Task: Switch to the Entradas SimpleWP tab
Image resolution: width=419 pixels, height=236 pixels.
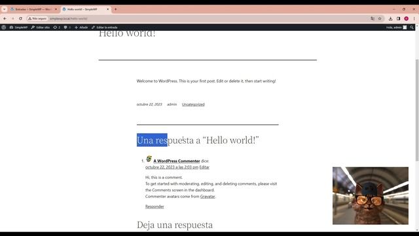Action: click(33, 9)
